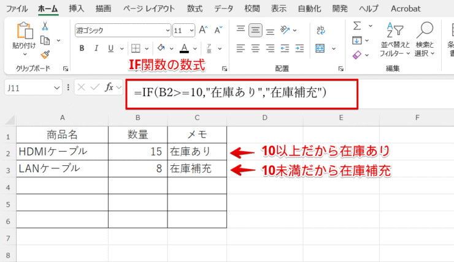
Task: Expand font color dropdown arrow
Action: [x=195, y=48]
